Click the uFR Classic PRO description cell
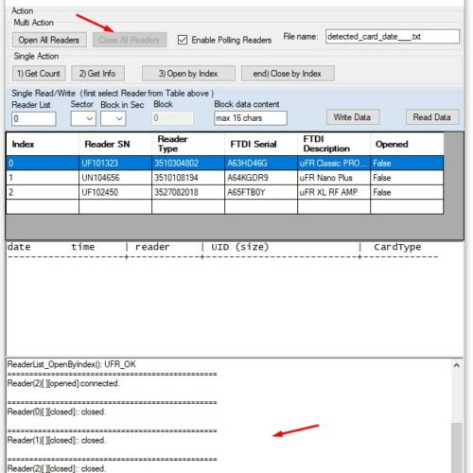The height and width of the screenshot is (473, 473). point(334,163)
